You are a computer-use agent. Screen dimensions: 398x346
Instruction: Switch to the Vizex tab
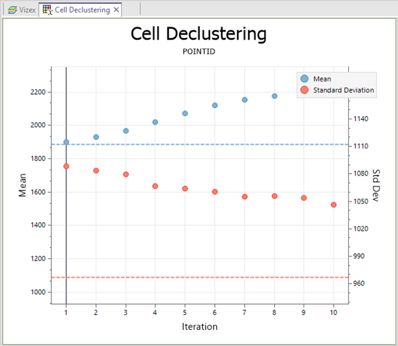tap(25, 10)
